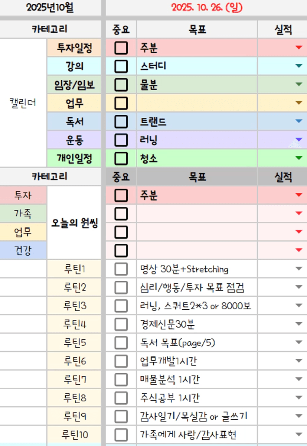
Task: Check the 운동 러닝 checkbox
Action: (121, 140)
